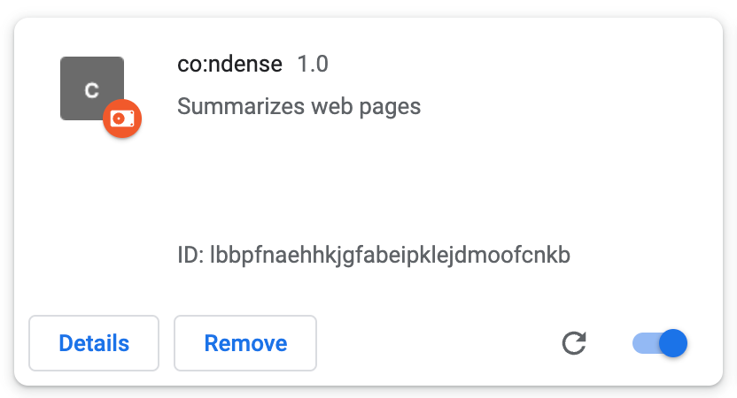Click the circular arrow refresh icon

574,343
